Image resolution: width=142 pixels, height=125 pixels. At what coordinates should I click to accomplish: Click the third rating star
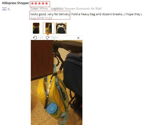pos(39,4)
